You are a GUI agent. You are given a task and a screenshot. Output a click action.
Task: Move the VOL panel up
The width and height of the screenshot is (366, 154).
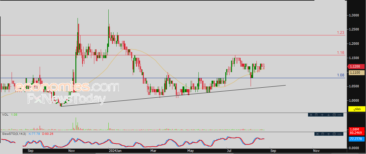[x=322, y=115]
